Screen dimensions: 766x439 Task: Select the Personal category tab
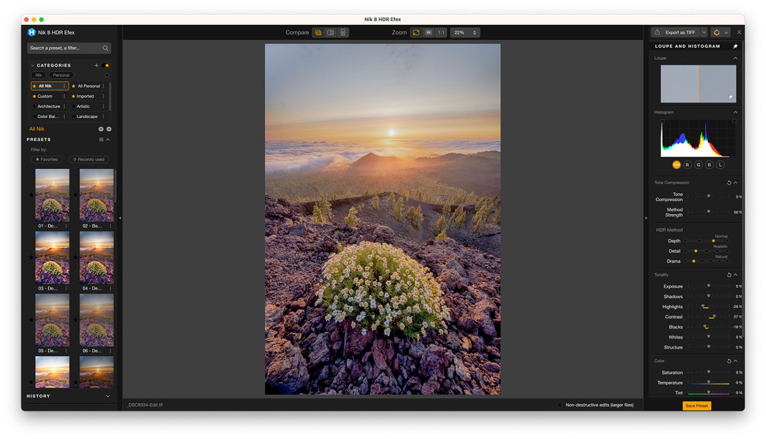tap(61, 75)
